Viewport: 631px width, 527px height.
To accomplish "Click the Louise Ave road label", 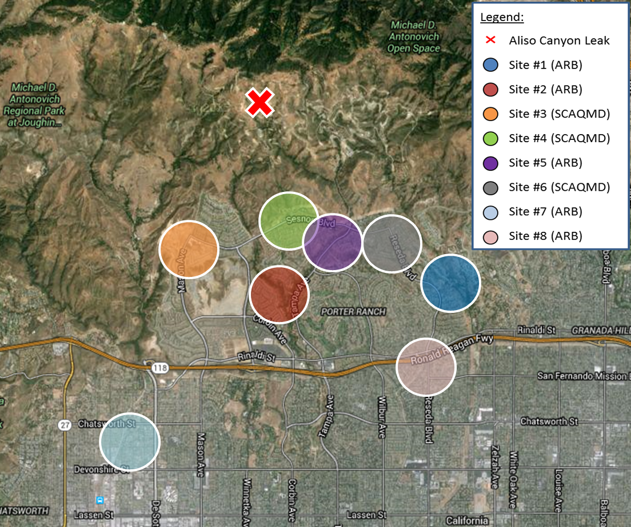I will point(558,490).
